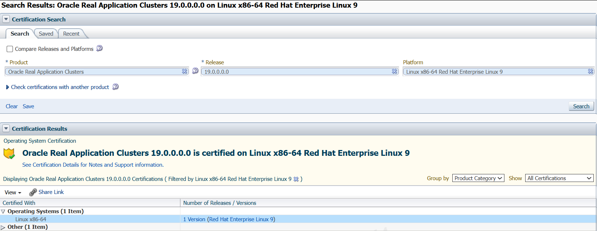597x231 pixels.
Task: Expand Check certifications with another product
Action: 7,87
